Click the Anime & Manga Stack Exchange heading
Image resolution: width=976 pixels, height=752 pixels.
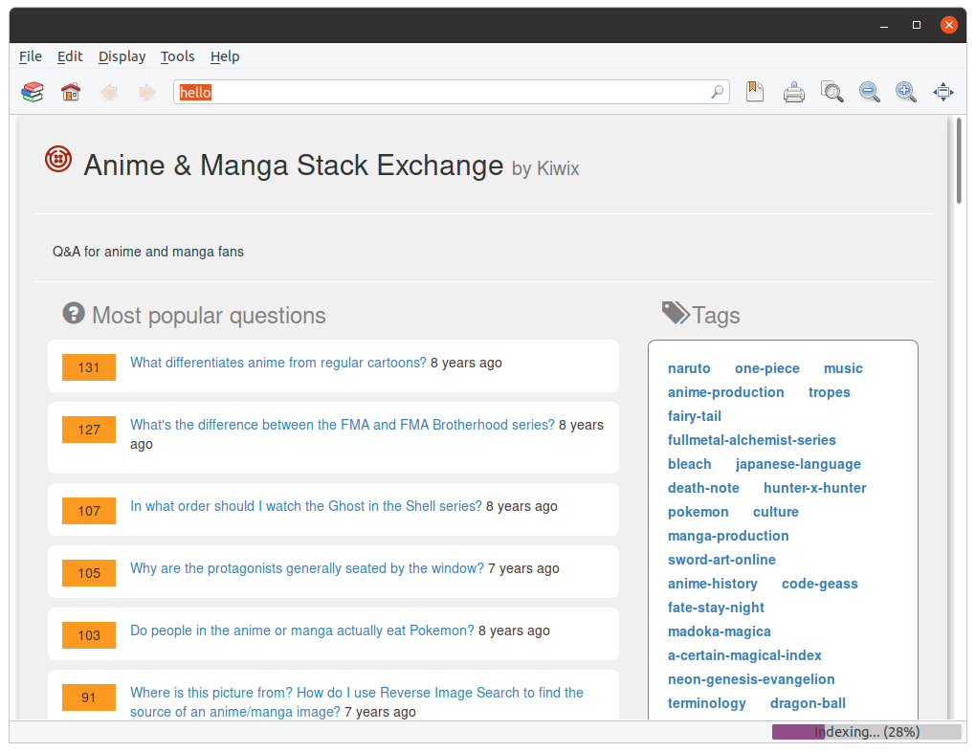point(293,166)
